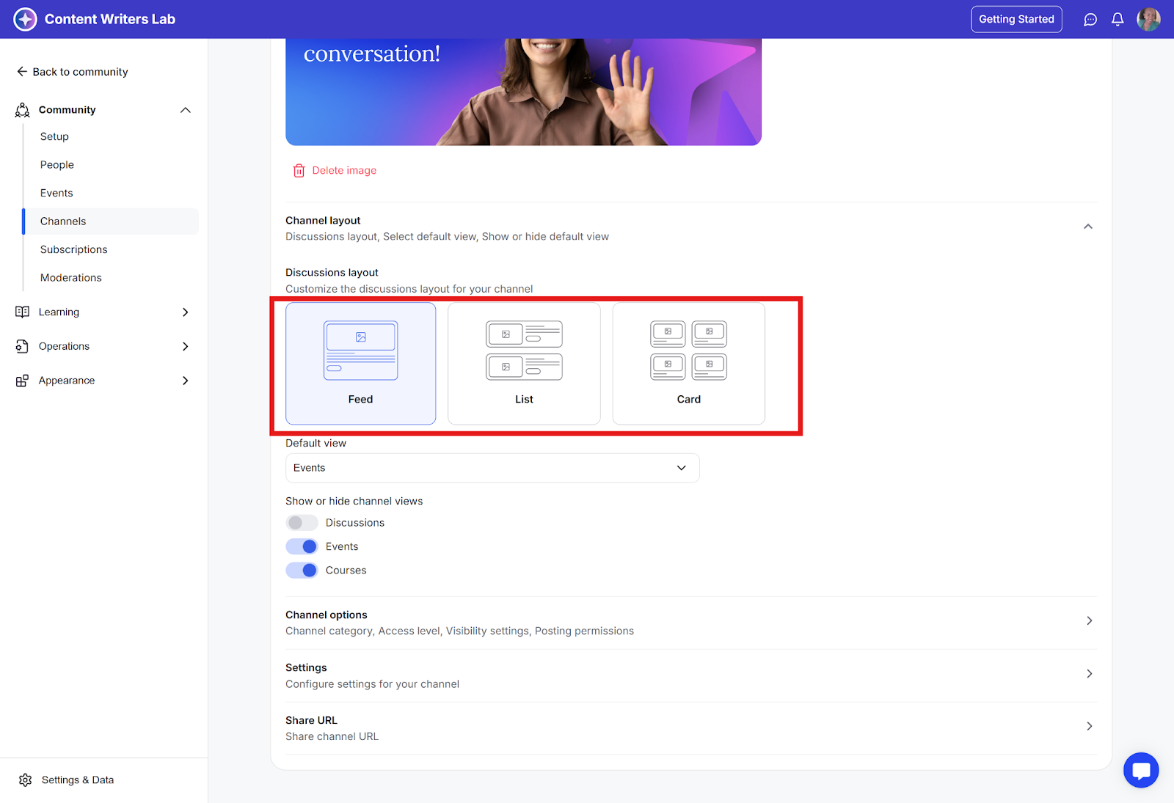1174x803 pixels.
Task: Click the Learning book icon
Action: click(23, 312)
